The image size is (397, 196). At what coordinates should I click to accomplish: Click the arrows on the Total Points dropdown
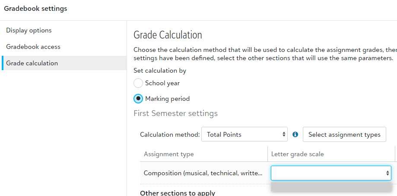[x=284, y=135]
